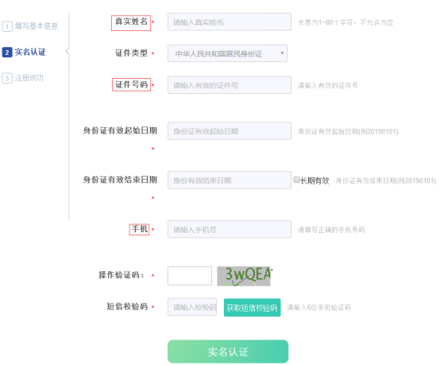Select the 实名认证 step
The image size is (440, 365).
click(30, 52)
